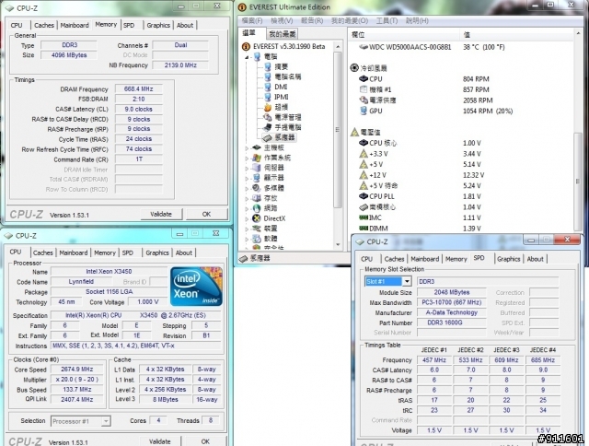The image size is (589, 446).
Task: Open Memory tab in SPD CPU-Z window
Action: 456,259
